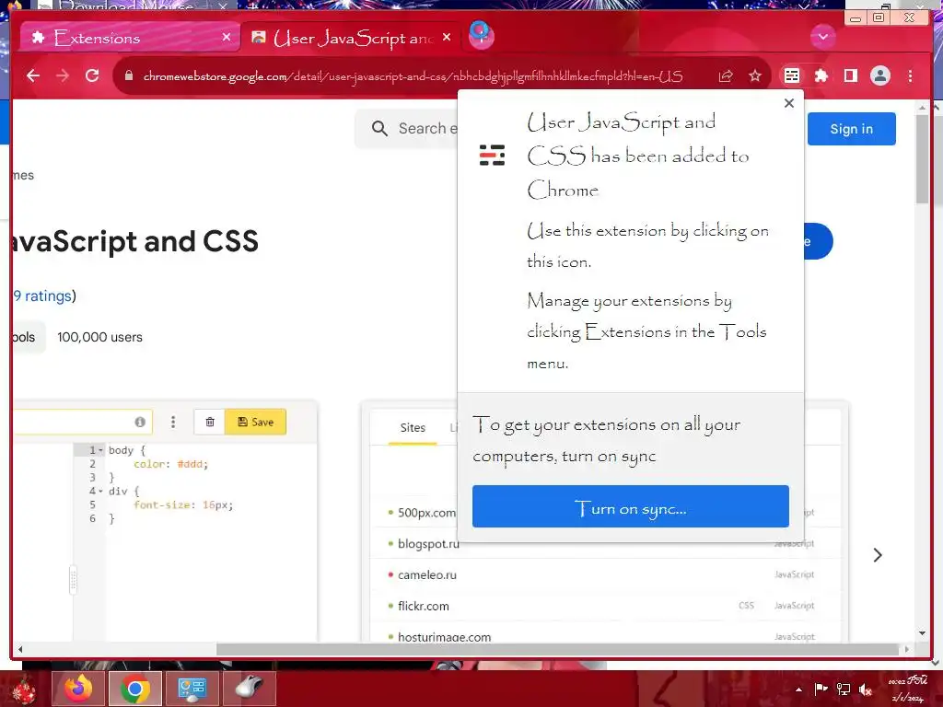Click the horizontal page scrollbar
The image size is (943, 707).
point(557,649)
